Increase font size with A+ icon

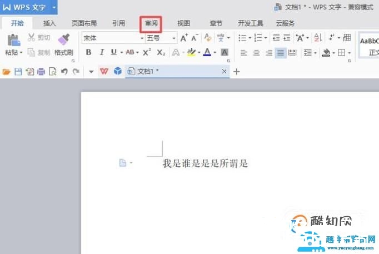tap(184, 38)
